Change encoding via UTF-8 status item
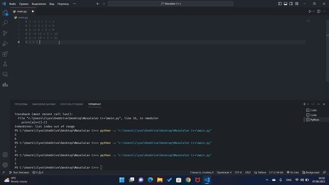The width and height of the screenshot is (329, 185). (238, 173)
